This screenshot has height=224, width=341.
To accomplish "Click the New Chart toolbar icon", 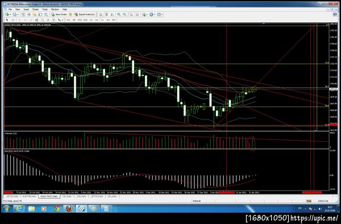I will point(7,15).
